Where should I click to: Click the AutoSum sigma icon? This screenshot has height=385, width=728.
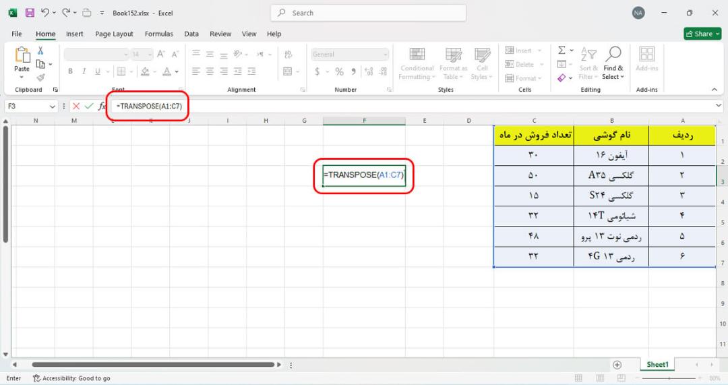point(562,50)
